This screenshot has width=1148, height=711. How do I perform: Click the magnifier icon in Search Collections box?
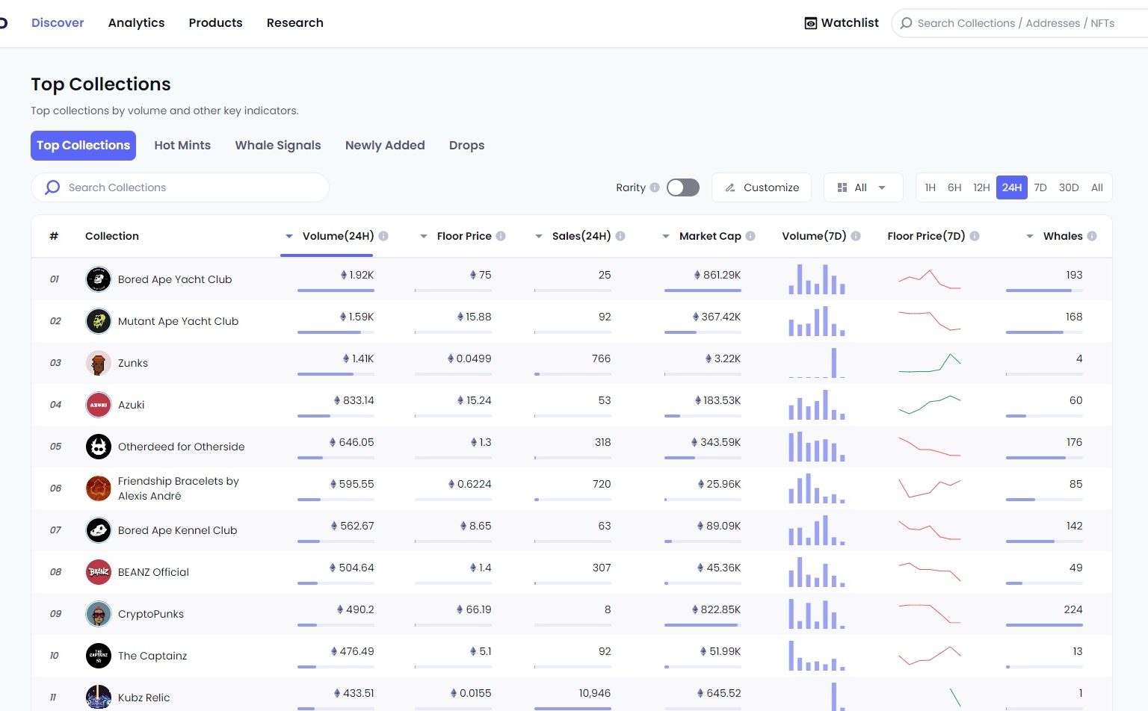point(52,187)
